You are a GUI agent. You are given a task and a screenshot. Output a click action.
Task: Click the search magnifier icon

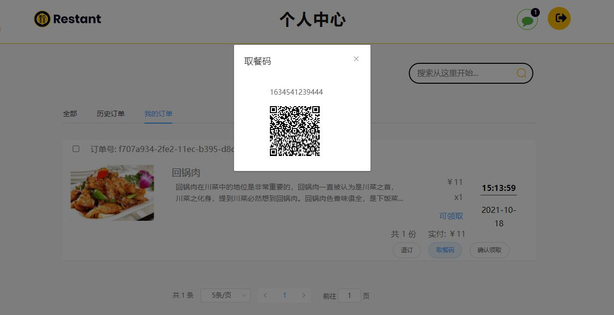(x=521, y=73)
